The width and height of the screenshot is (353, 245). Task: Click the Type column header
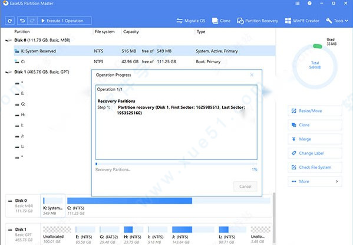point(201,31)
